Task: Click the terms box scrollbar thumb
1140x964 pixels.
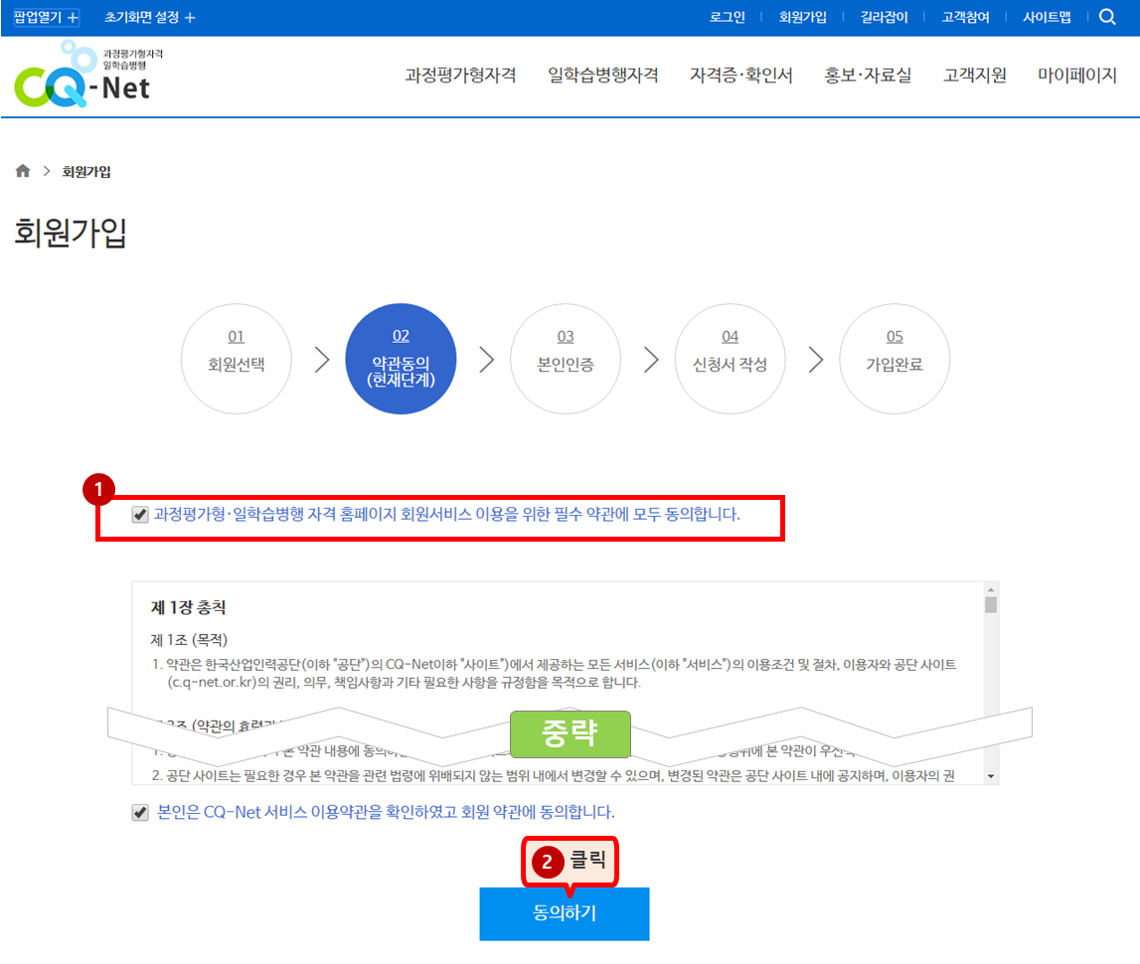Action: (x=990, y=605)
